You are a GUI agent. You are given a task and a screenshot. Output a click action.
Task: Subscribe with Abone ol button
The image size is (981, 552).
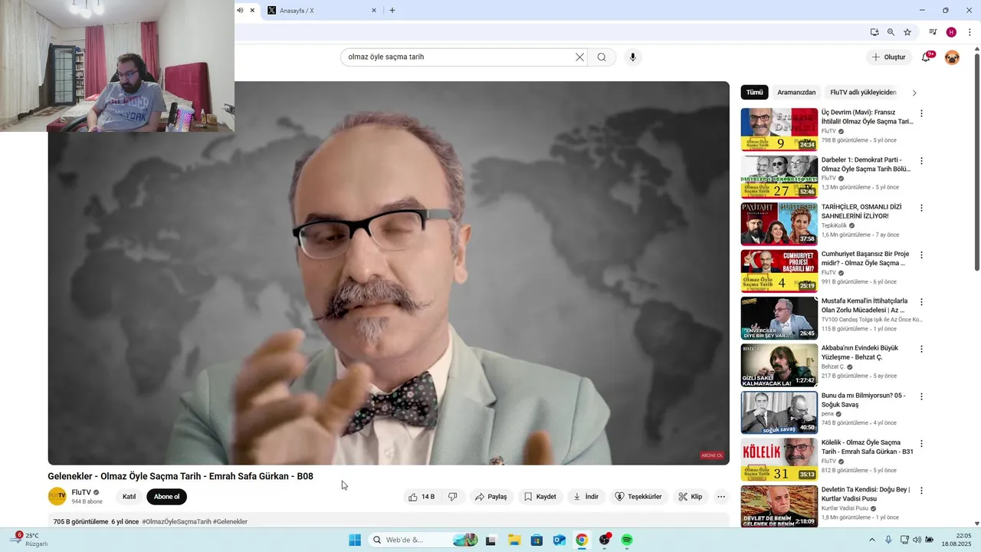click(x=166, y=497)
